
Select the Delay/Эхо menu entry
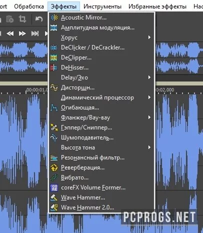101,77
